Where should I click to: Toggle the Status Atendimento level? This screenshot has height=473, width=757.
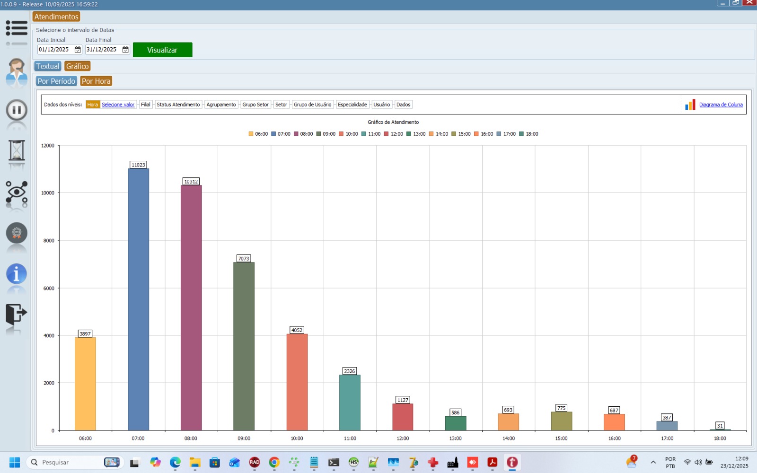pyautogui.click(x=178, y=105)
